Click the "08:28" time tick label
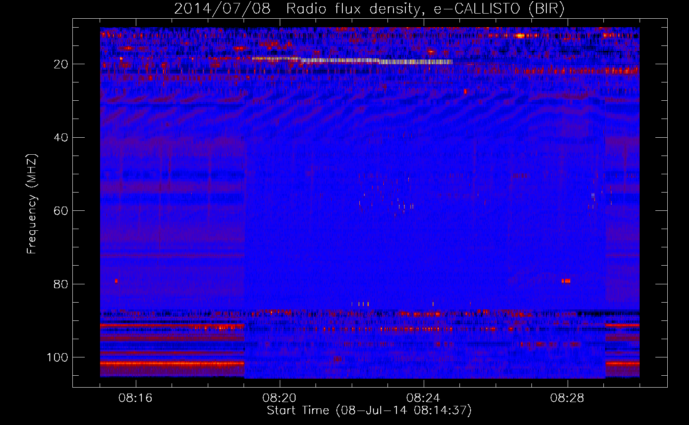Viewport: 689px width, 425px height. [567, 398]
